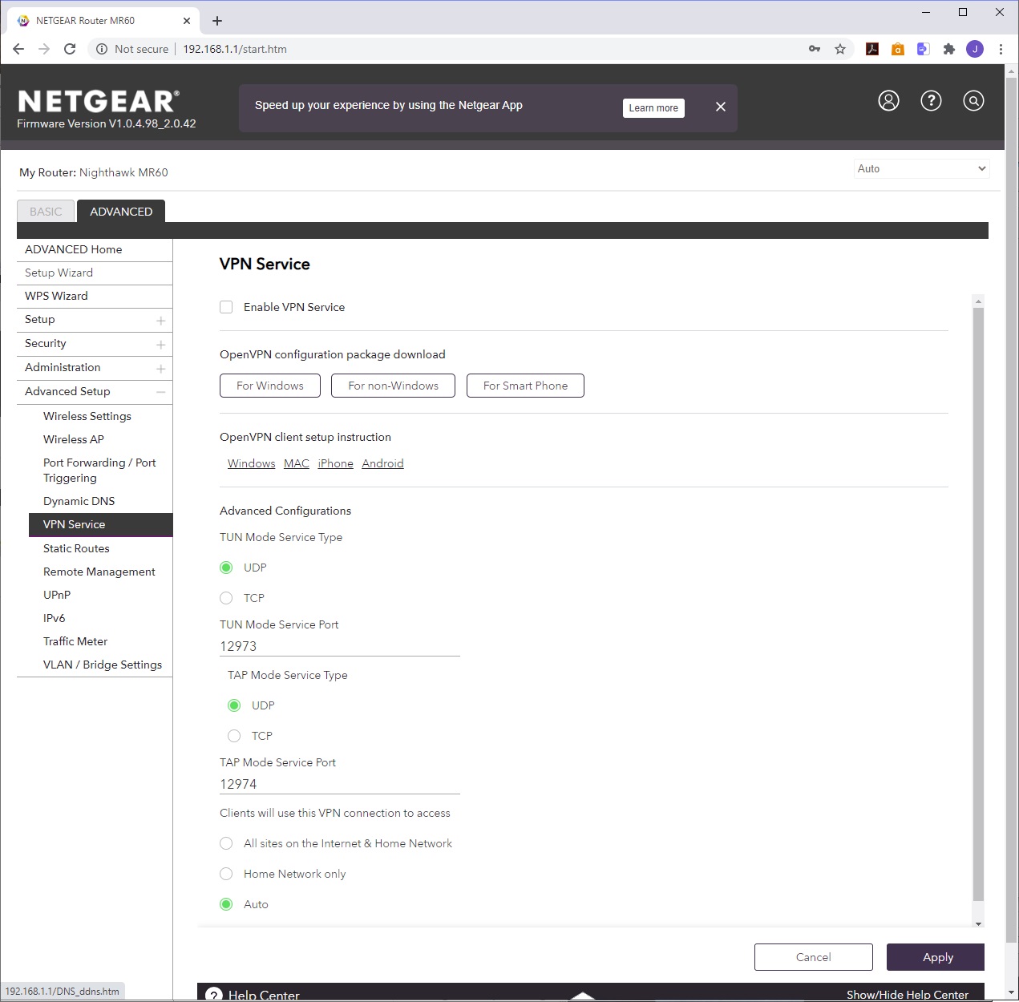Open the Chrome three-dot menu
The image size is (1019, 1002).
click(x=1001, y=49)
